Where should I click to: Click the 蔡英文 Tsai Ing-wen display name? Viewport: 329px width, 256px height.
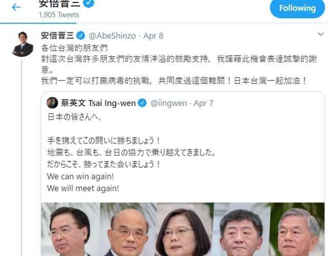click(x=98, y=103)
